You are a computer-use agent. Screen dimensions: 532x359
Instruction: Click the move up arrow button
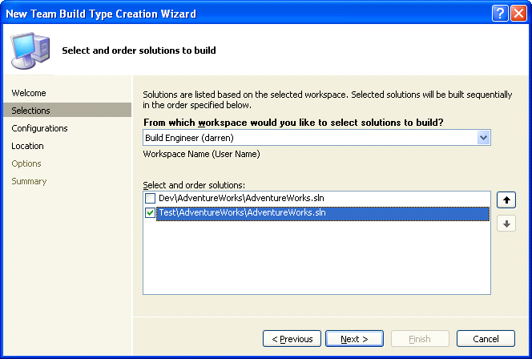(506, 199)
